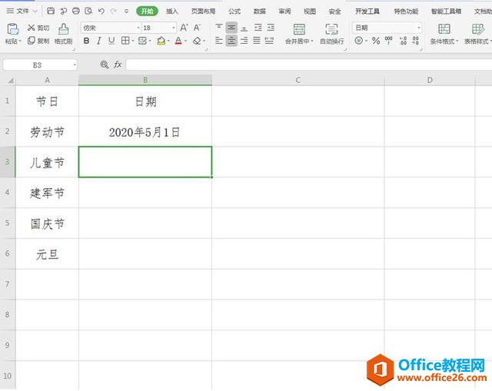This screenshot has width=492, height=391.
Task: Increase decimal places
Action: [403, 41]
